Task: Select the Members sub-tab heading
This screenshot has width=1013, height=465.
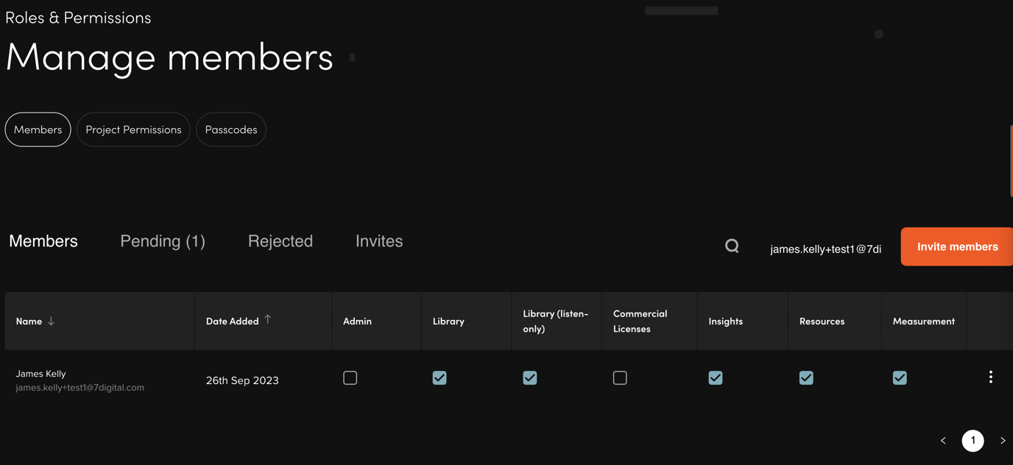Action: 43,241
